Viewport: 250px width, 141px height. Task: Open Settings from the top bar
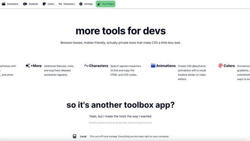pos(86,4)
